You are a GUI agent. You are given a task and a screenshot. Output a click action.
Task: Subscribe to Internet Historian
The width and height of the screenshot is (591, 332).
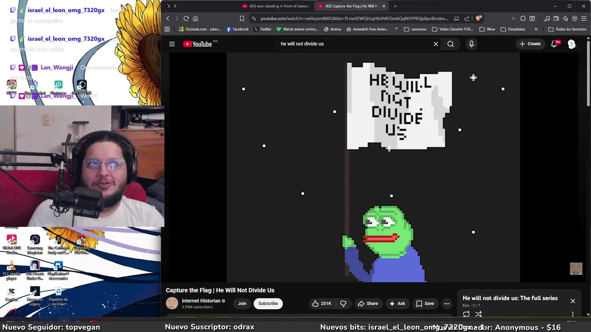[x=268, y=303]
